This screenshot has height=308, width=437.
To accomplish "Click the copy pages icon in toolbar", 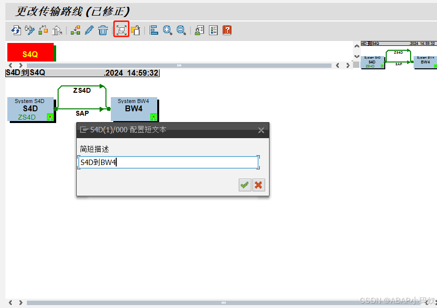I will (135, 30).
